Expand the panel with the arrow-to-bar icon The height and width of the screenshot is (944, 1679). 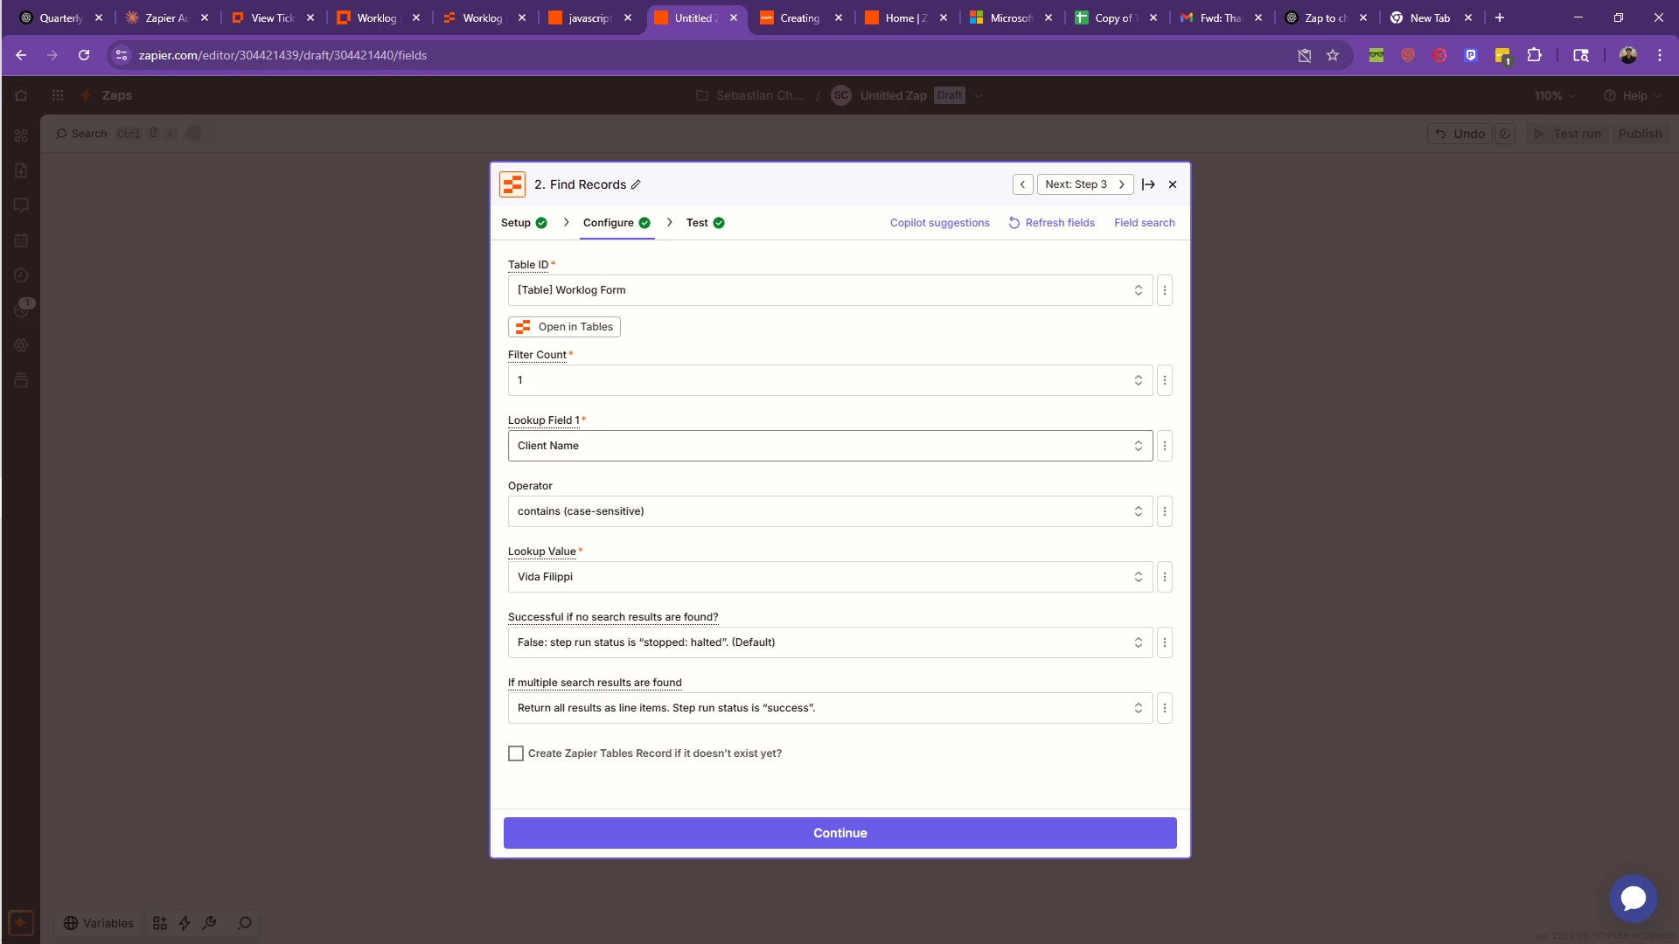pyautogui.click(x=1148, y=184)
